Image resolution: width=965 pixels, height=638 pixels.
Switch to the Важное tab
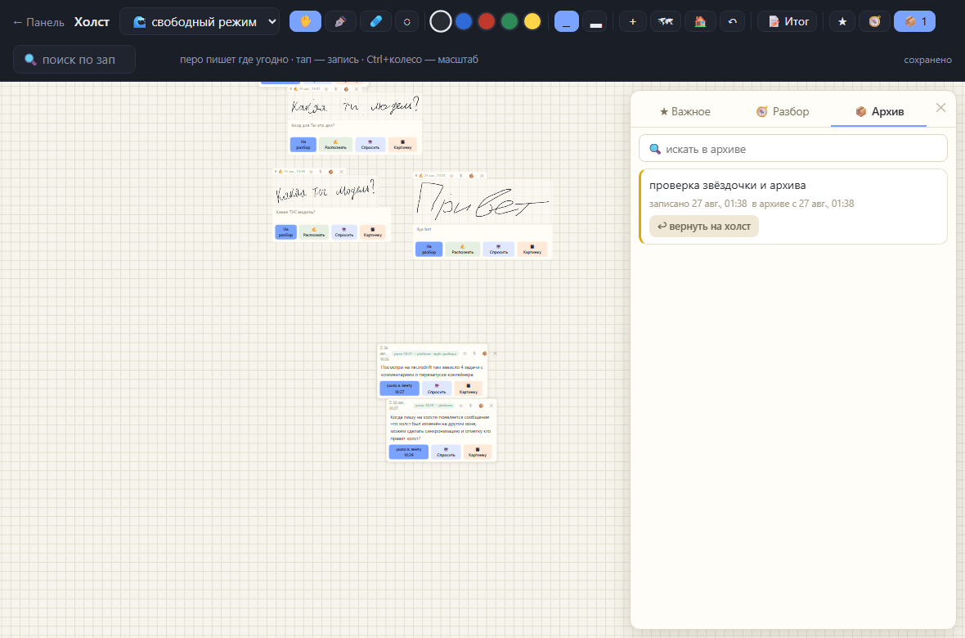coord(684,111)
